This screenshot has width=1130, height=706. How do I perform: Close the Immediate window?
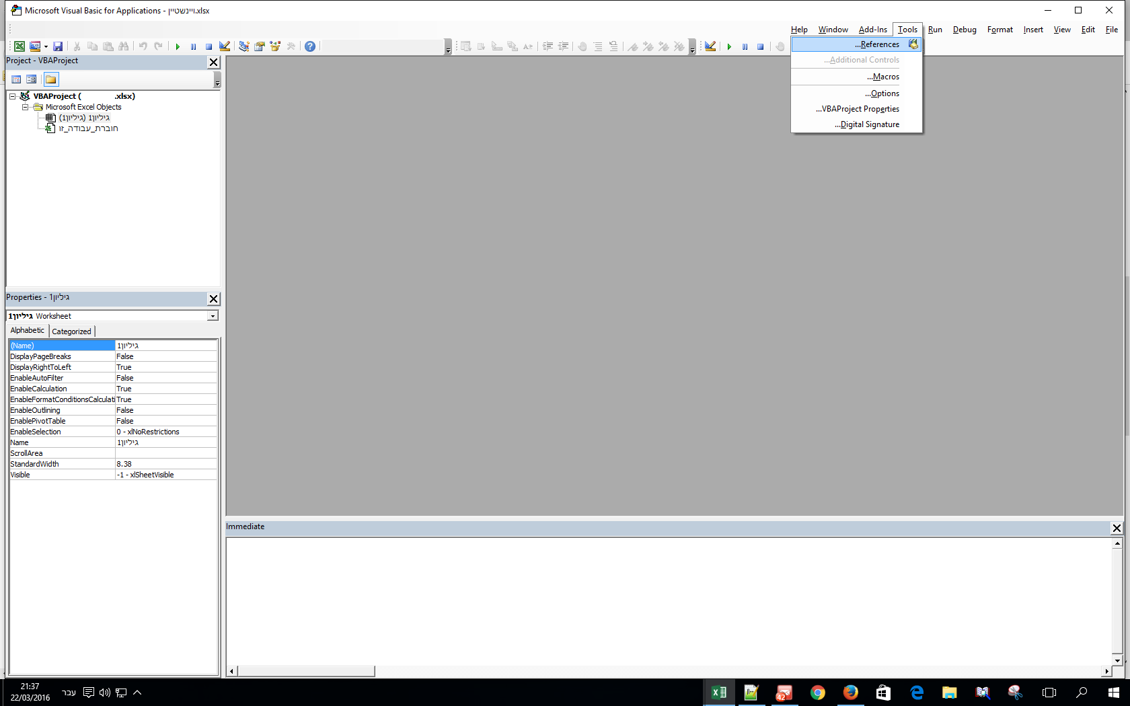1117,528
